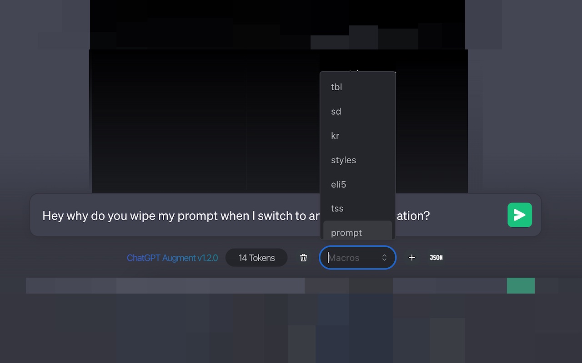Select the tbl macro option
Image resolution: width=582 pixels, height=363 pixels.
(358, 87)
